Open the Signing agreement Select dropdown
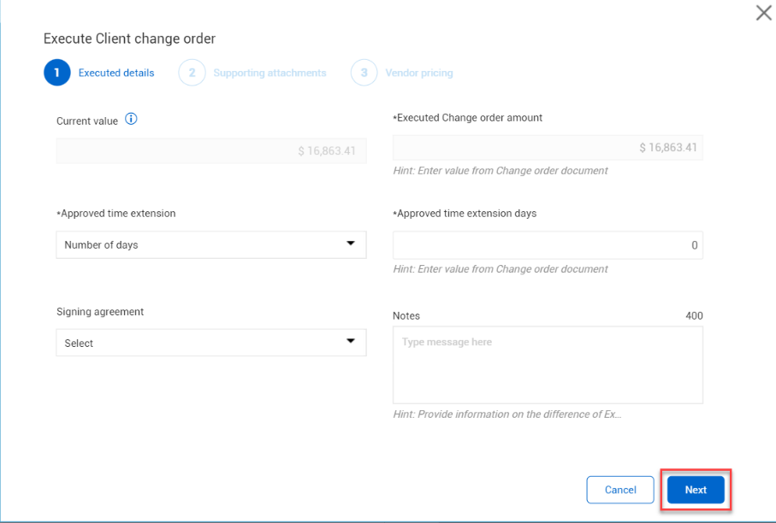The image size is (776, 523). click(210, 342)
